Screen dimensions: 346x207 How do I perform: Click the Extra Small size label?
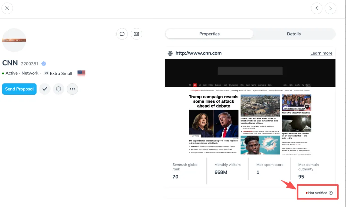[61, 73]
